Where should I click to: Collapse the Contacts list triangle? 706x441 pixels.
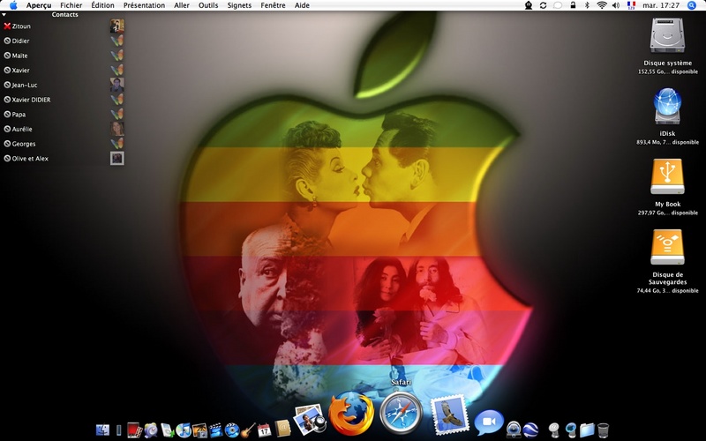[4, 15]
